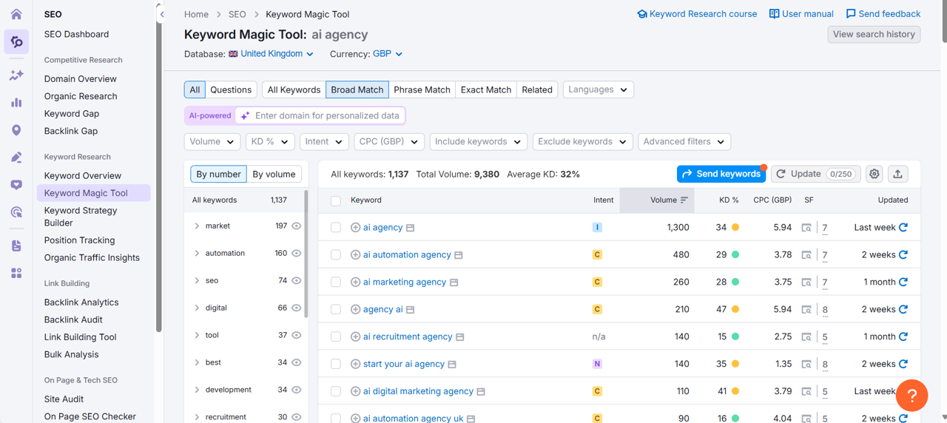Click the personalized data domain field

point(326,116)
